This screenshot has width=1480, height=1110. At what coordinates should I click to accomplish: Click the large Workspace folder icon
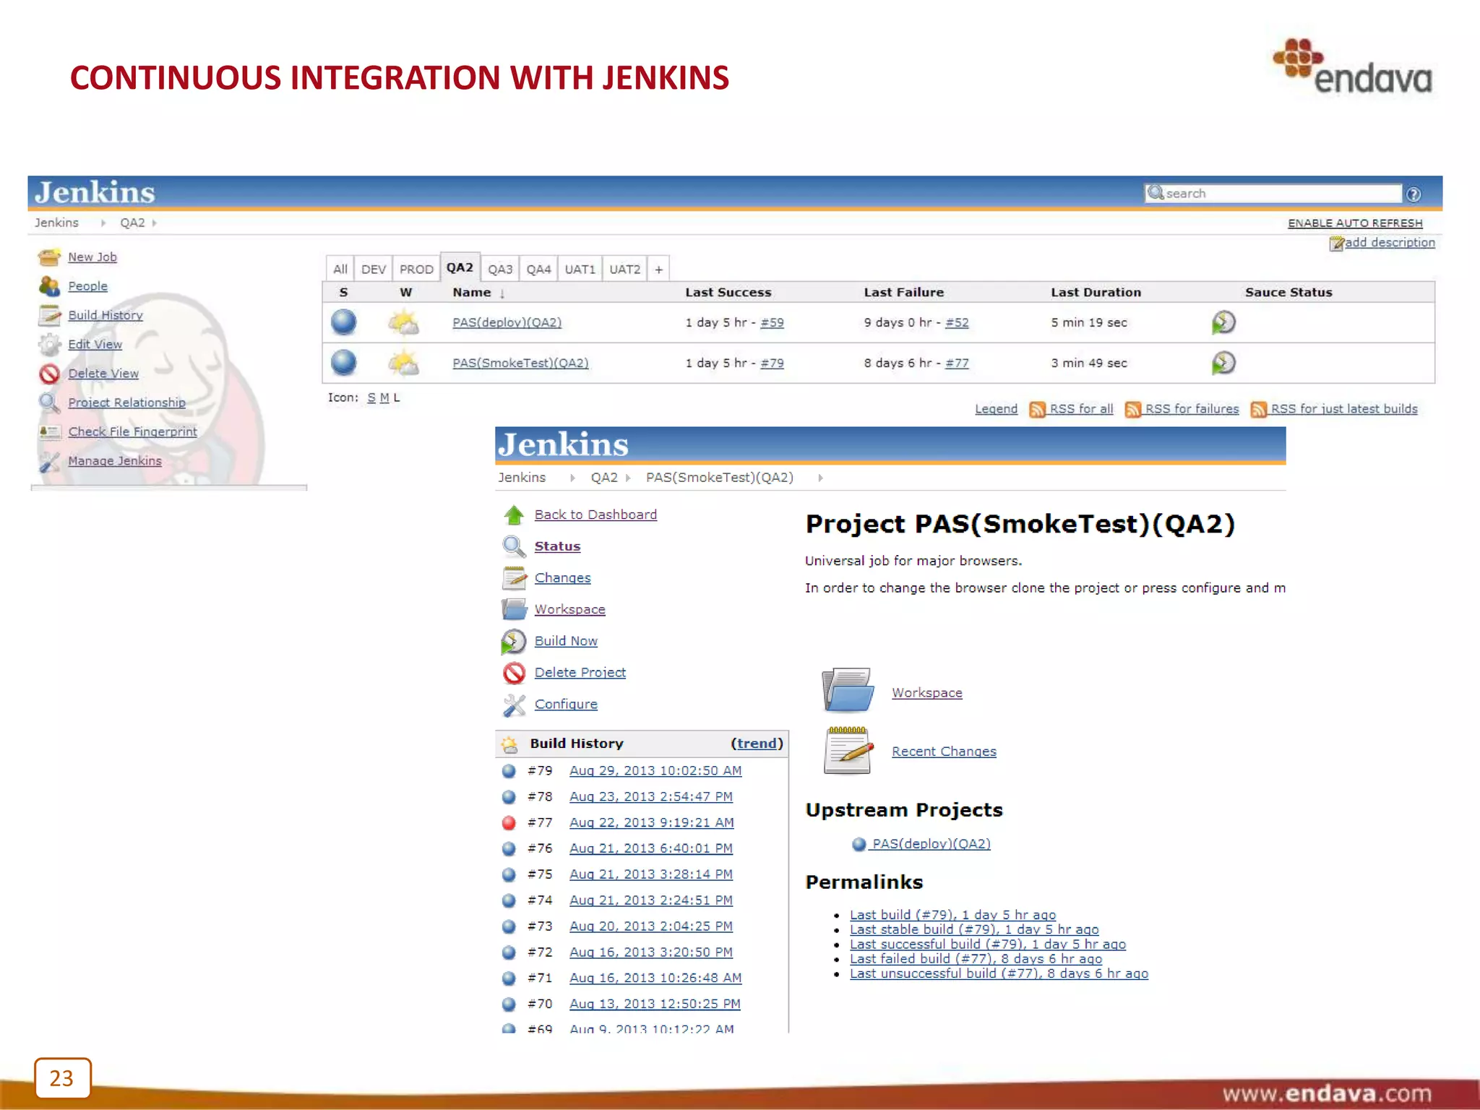847,690
